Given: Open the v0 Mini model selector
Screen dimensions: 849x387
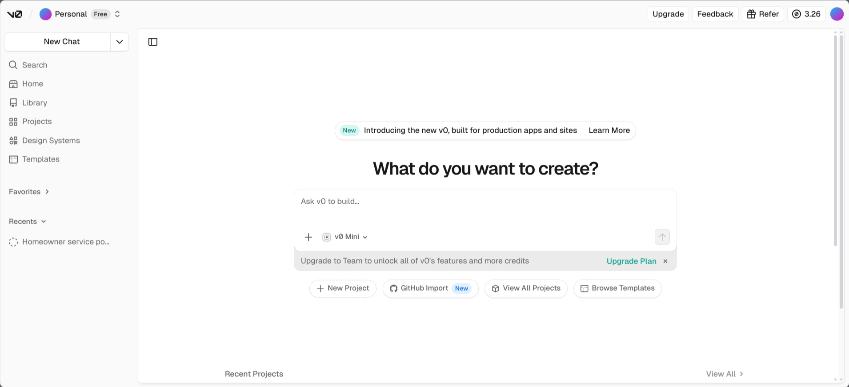Looking at the screenshot, I should click(345, 237).
